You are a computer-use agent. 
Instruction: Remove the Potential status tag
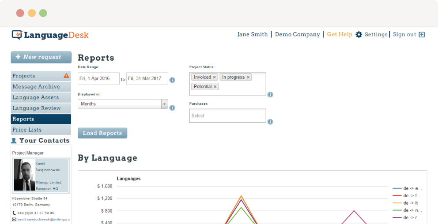click(x=215, y=87)
